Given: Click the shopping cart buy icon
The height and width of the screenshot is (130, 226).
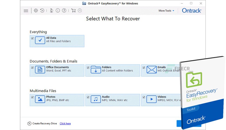Looking at the screenshot, I should click(x=73, y=10).
